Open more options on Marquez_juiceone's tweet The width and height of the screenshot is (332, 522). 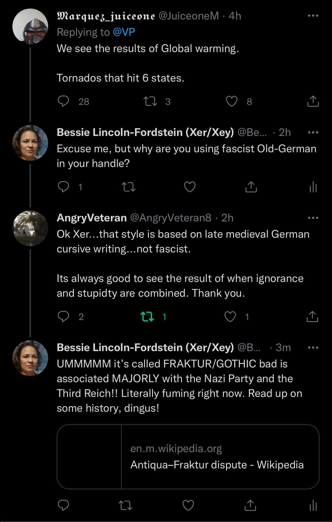click(313, 16)
